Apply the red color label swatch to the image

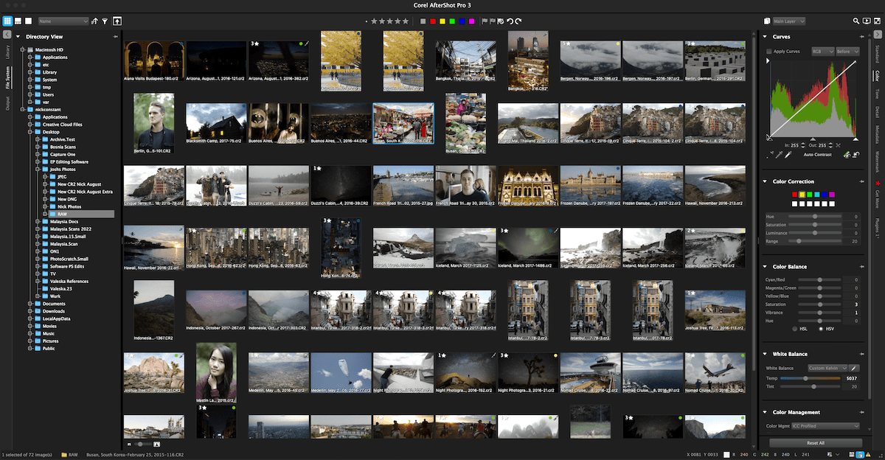coord(433,21)
